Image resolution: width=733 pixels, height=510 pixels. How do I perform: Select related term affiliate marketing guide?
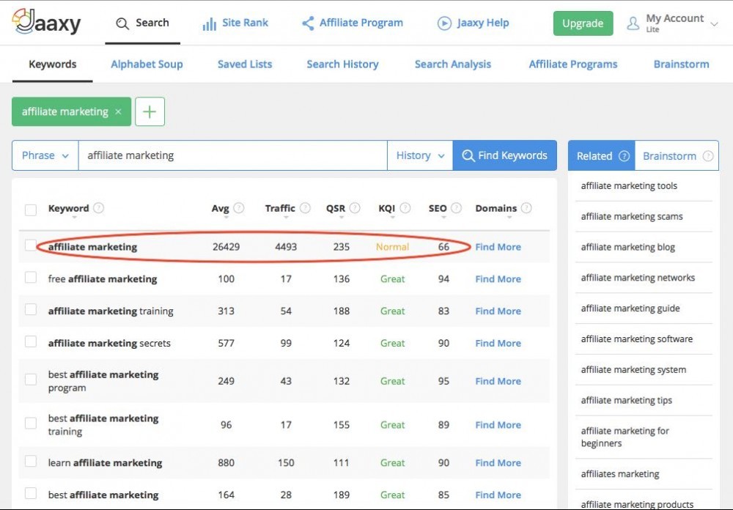(x=630, y=308)
